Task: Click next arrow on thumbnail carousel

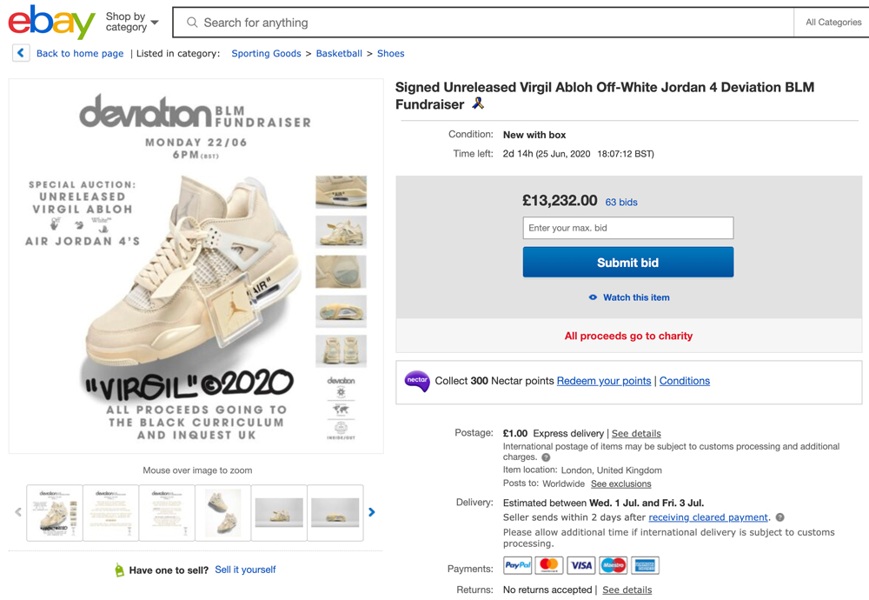Action: (x=372, y=512)
